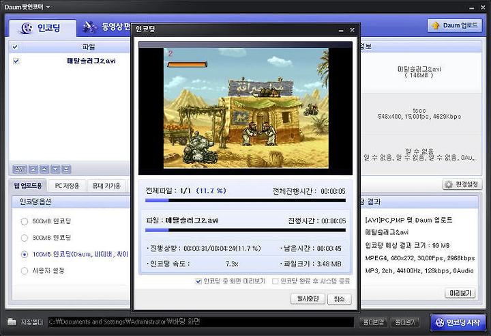Select the 웹 업로드용 tab
491x336 pixels.
[x=28, y=185]
